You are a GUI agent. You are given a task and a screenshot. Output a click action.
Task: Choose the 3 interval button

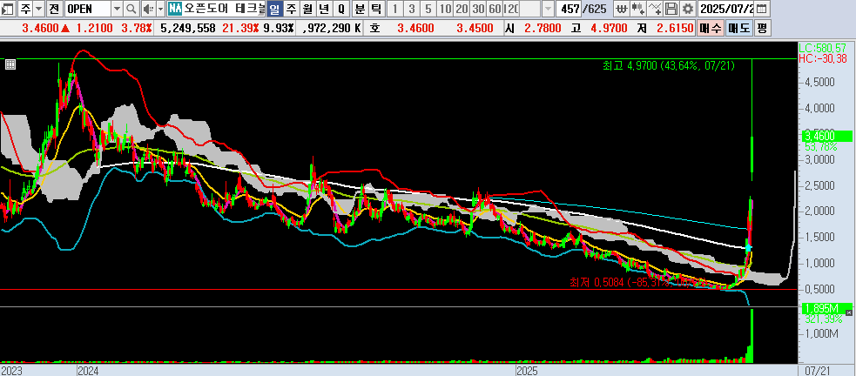click(412, 9)
